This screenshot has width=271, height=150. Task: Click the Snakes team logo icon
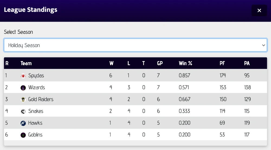pyautogui.click(x=23, y=111)
